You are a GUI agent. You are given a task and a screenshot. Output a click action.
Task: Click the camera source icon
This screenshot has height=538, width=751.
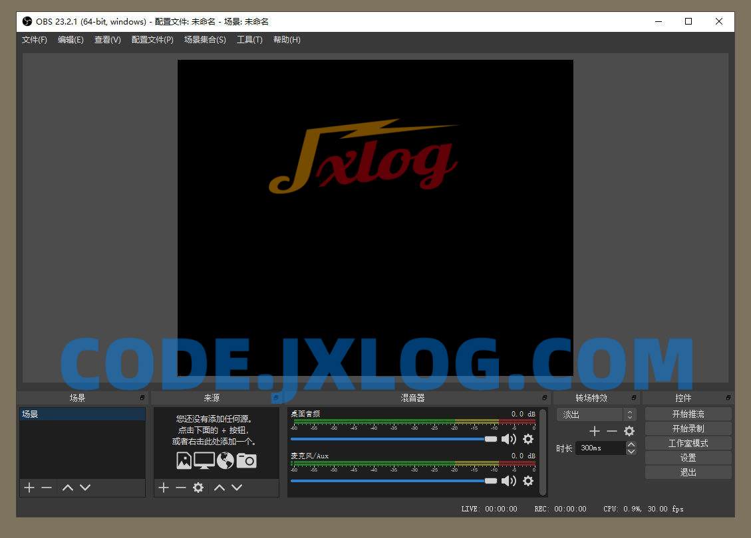point(247,460)
